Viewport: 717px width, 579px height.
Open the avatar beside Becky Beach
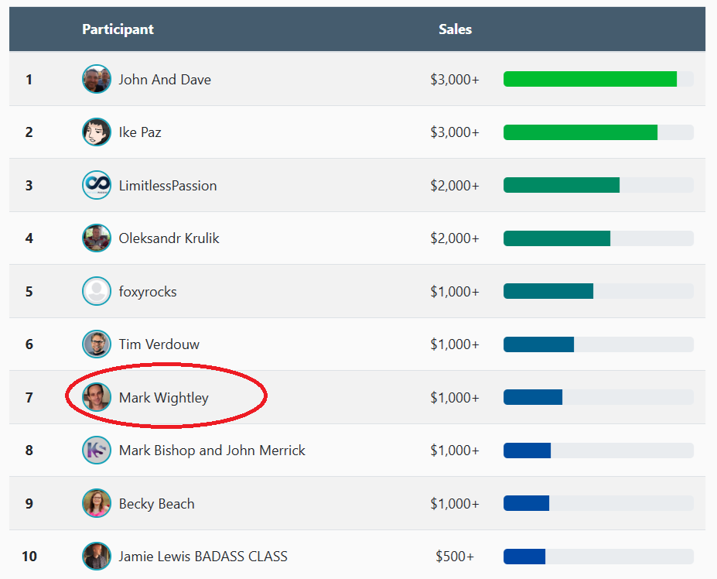tap(97, 503)
